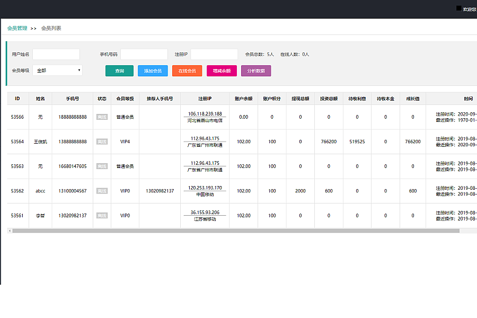Image resolution: width=477 pixels, height=318 pixels.
Task: Select 会员列表 in the breadcrumb
Action: tap(51, 28)
